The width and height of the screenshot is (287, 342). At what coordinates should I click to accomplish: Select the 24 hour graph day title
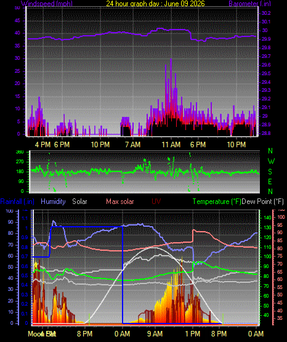[x=155, y=4]
